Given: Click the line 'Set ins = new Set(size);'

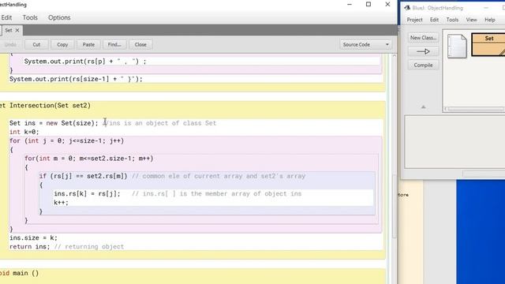Looking at the screenshot, I should [x=54, y=123].
